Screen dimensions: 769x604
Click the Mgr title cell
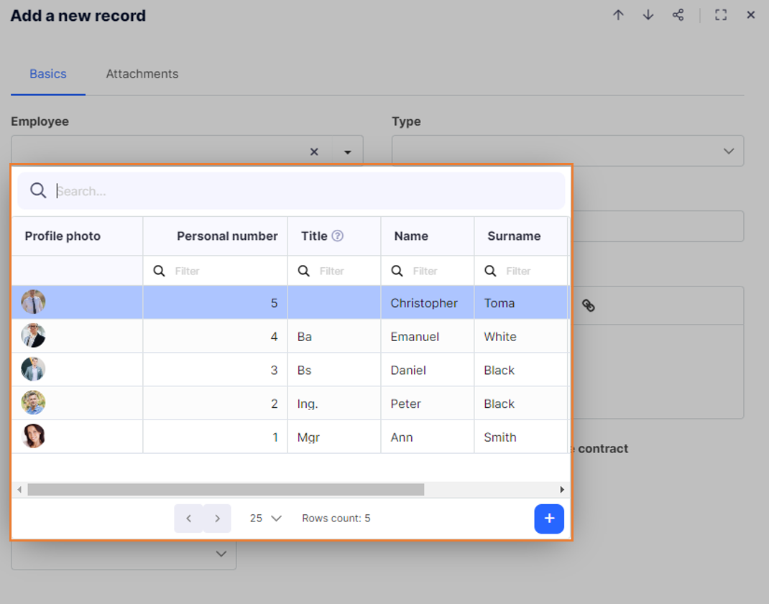pyautogui.click(x=334, y=437)
